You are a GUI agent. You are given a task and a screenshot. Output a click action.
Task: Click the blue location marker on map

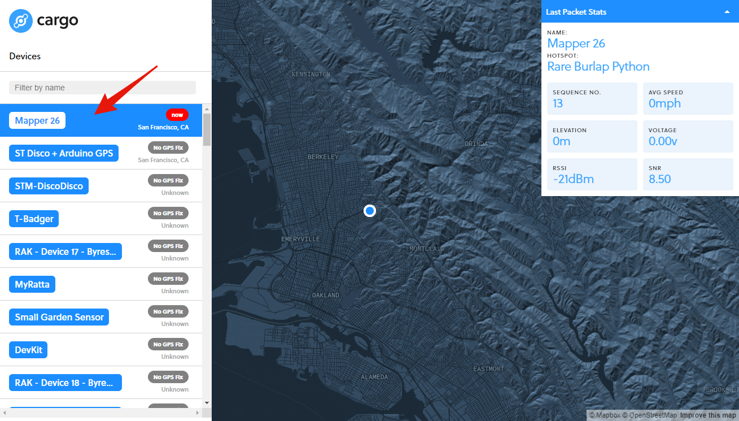coord(370,211)
